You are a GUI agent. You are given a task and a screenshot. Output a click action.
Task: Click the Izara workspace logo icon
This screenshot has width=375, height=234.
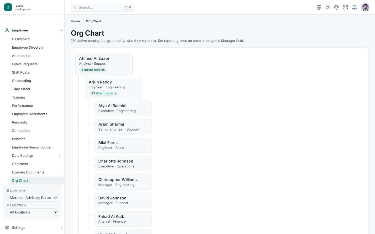(8, 7)
